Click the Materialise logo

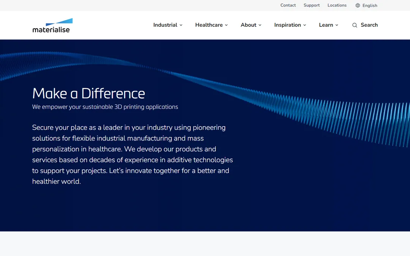(x=53, y=25)
